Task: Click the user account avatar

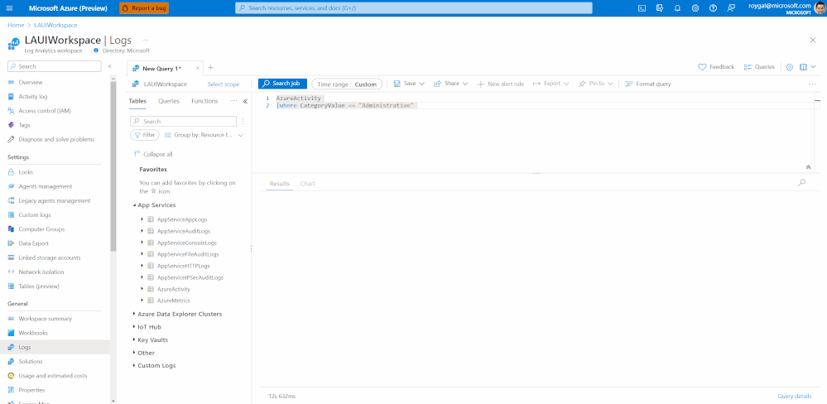Action: 820,8
